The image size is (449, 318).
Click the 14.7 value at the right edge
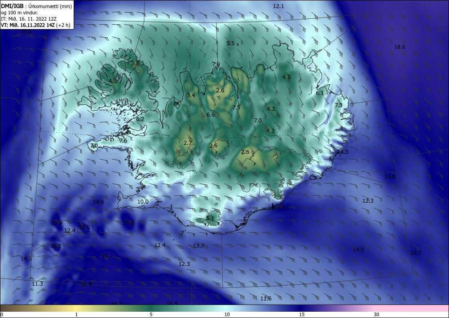coord(416,253)
